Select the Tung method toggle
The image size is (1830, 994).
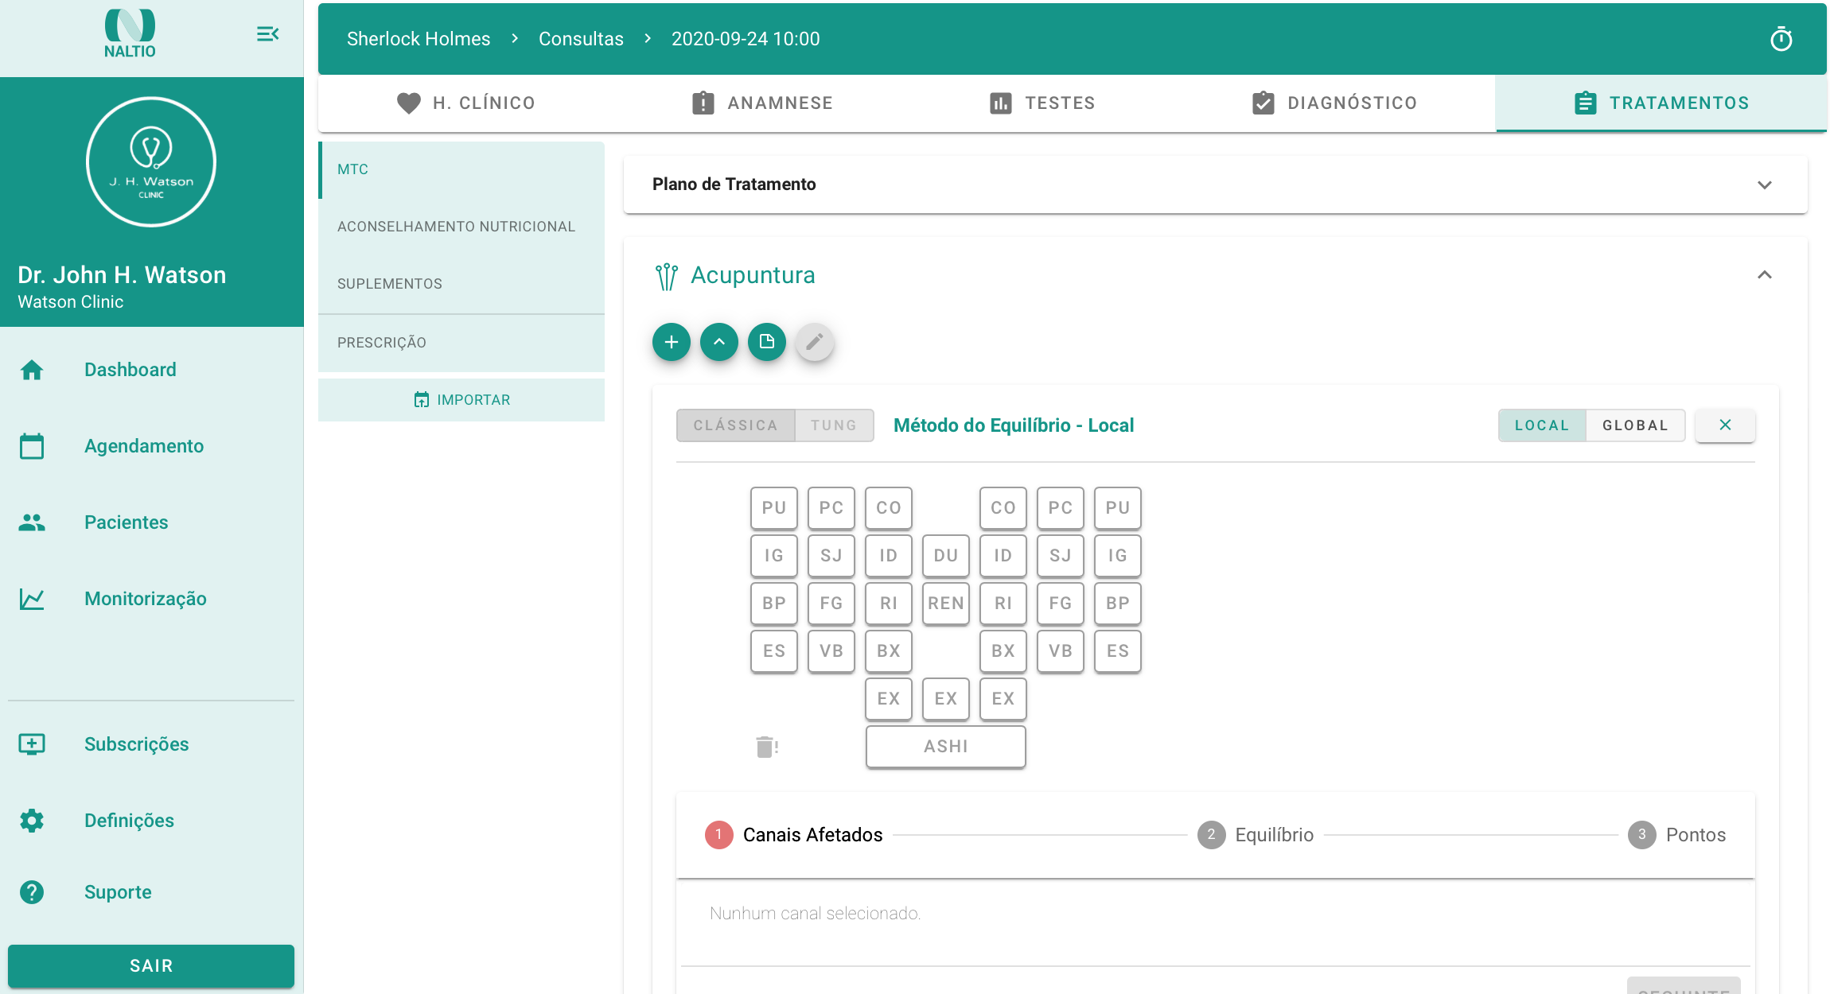(833, 425)
